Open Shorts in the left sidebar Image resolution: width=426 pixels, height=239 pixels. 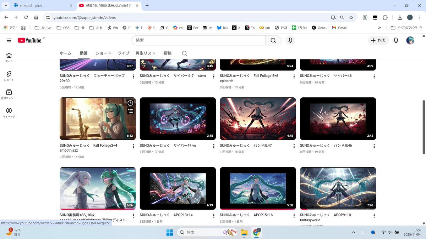click(9, 75)
